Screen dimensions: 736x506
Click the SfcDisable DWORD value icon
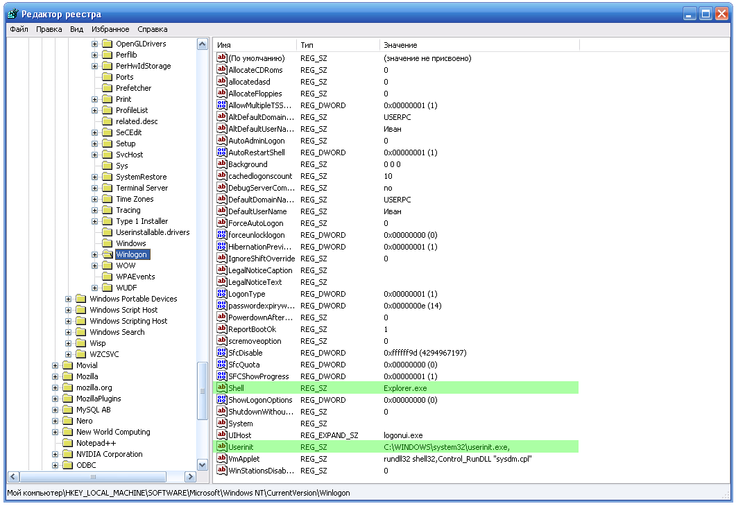tap(222, 353)
